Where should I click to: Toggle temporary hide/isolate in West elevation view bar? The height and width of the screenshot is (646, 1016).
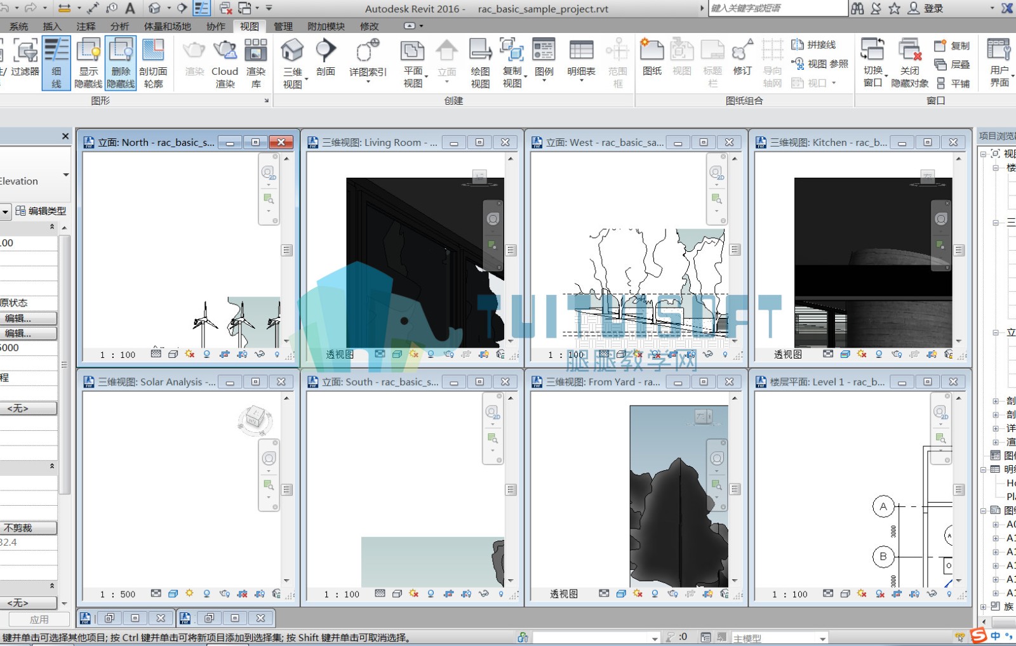[707, 354]
